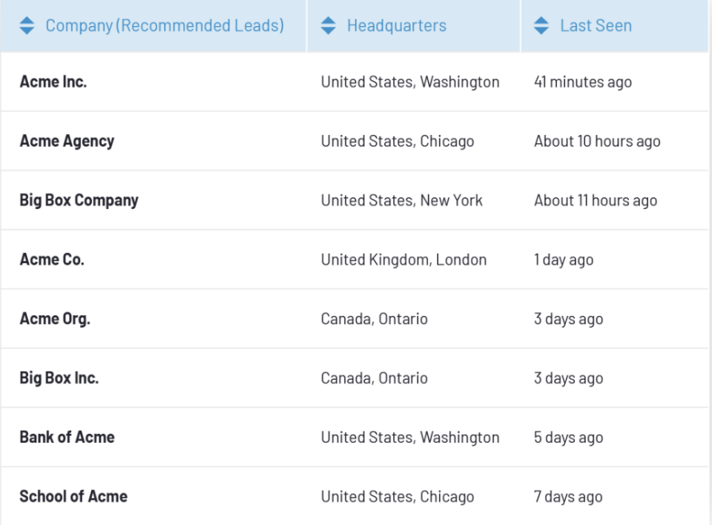
Task: Click the 41 minutes ago timestamp
Action: click(582, 82)
